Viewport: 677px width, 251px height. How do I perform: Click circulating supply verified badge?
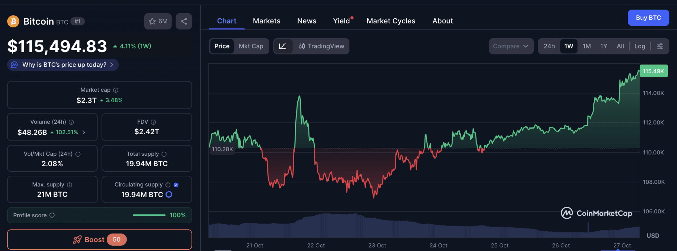click(x=176, y=185)
